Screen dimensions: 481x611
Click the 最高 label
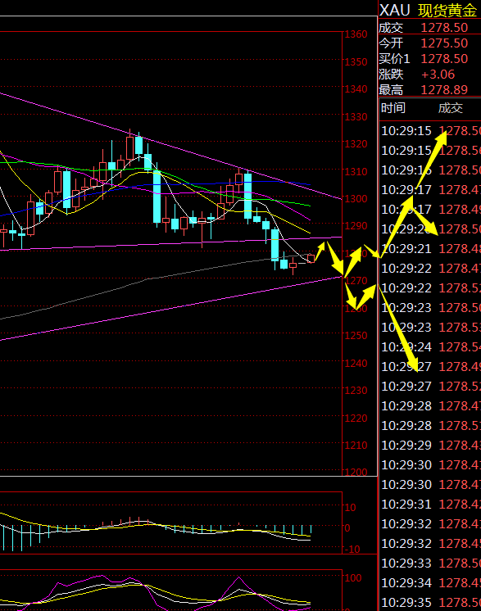pos(391,90)
